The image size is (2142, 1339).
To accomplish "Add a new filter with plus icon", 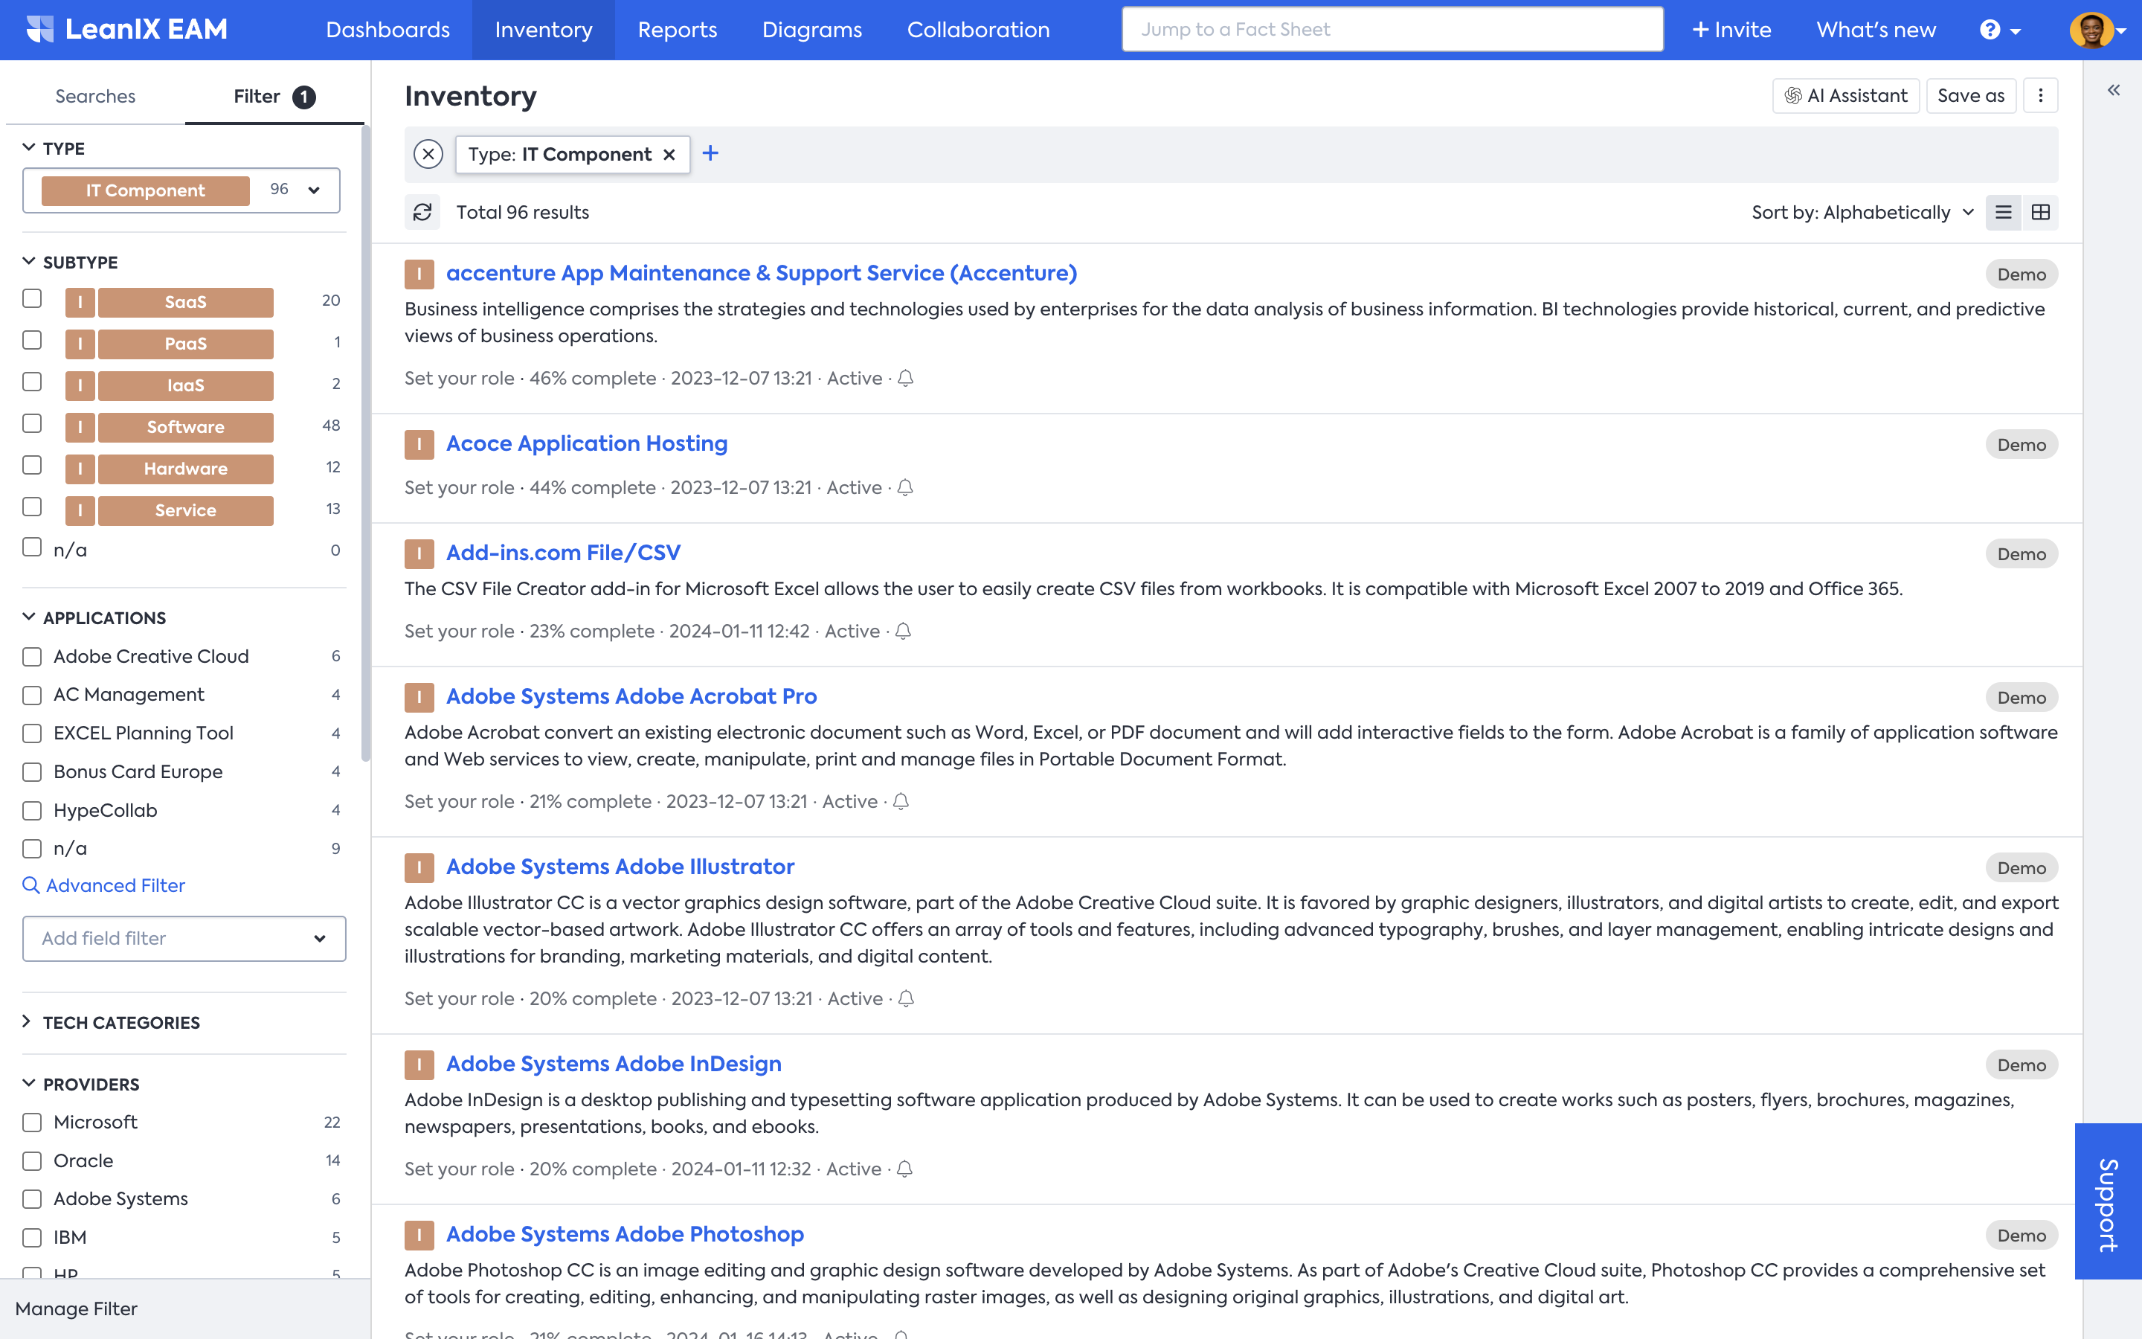I will point(710,154).
